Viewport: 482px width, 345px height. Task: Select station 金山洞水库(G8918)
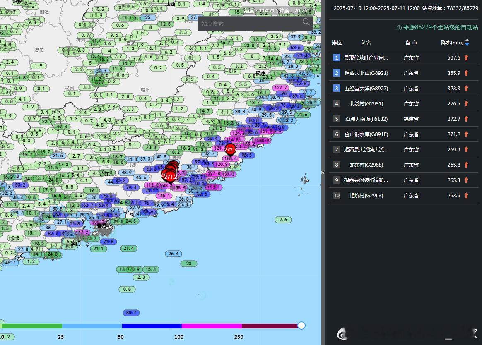point(366,134)
